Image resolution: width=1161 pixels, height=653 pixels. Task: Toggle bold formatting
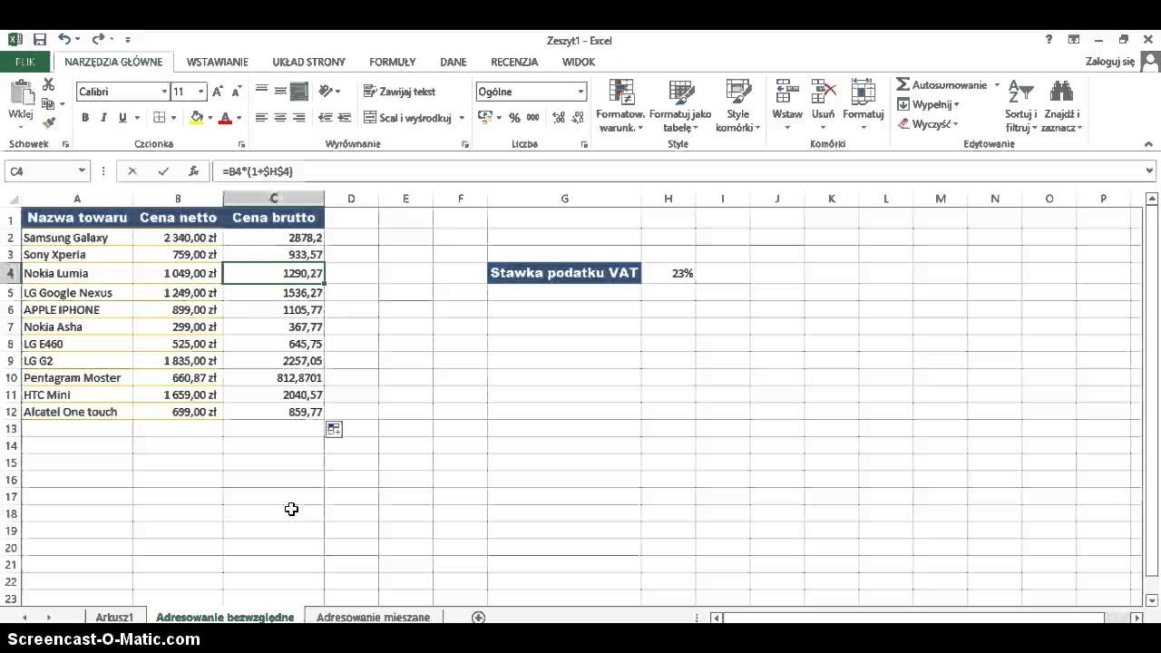[x=85, y=118]
